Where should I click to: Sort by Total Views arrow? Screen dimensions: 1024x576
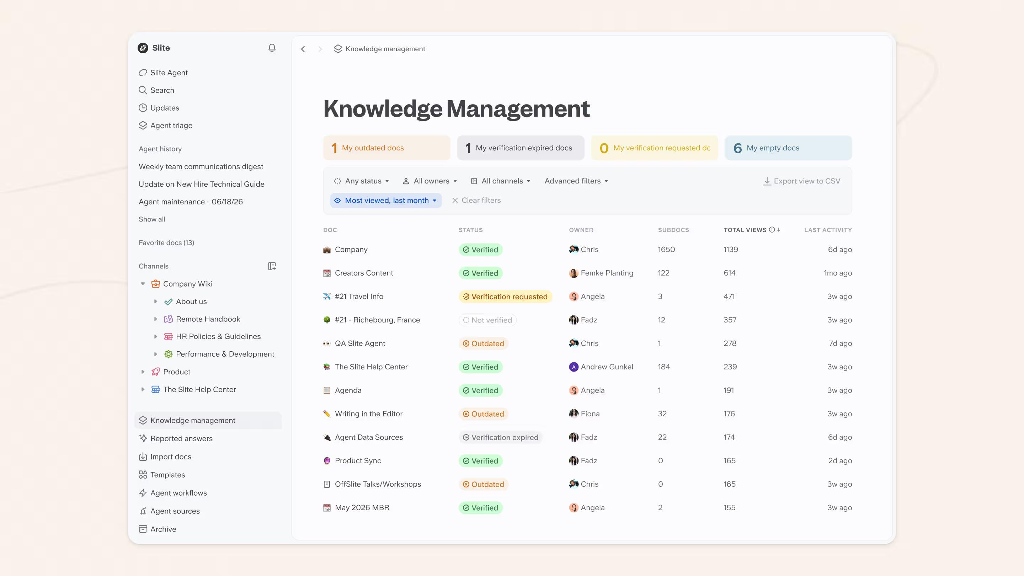click(x=779, y=230)
